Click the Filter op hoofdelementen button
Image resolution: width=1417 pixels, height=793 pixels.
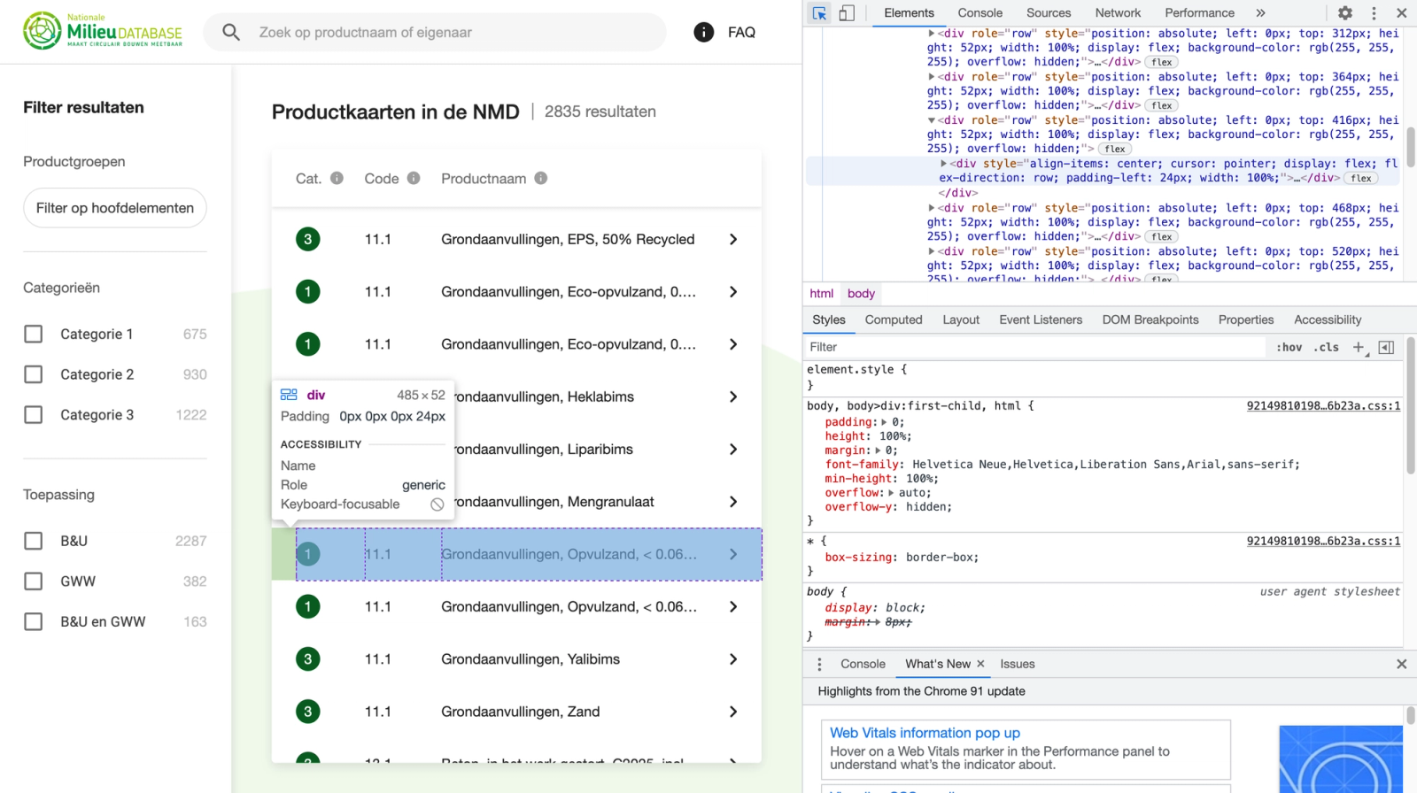point(115,208)
